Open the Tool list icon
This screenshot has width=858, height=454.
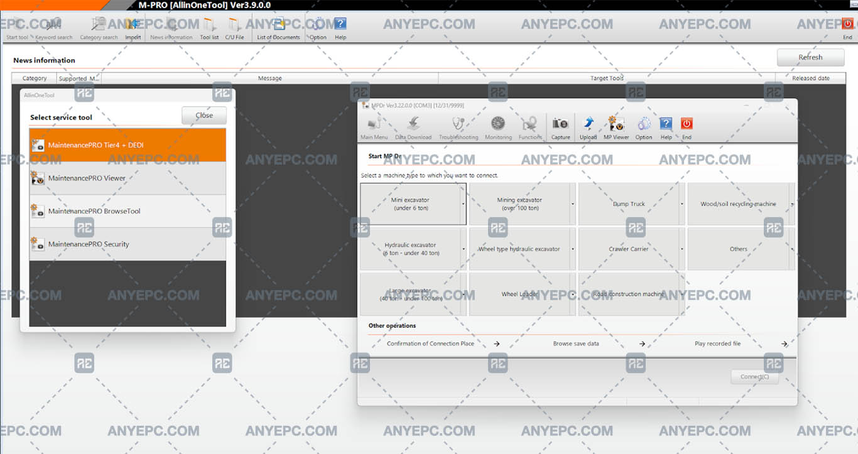pos(209,29)
